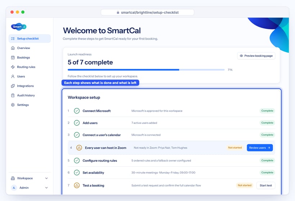This screenshot has width=295, height=201.
Task: Click the Integrations puzzle icon
Action: (x=13, y=86)
